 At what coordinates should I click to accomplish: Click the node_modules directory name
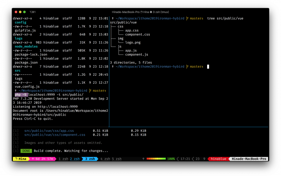[26, 47]
